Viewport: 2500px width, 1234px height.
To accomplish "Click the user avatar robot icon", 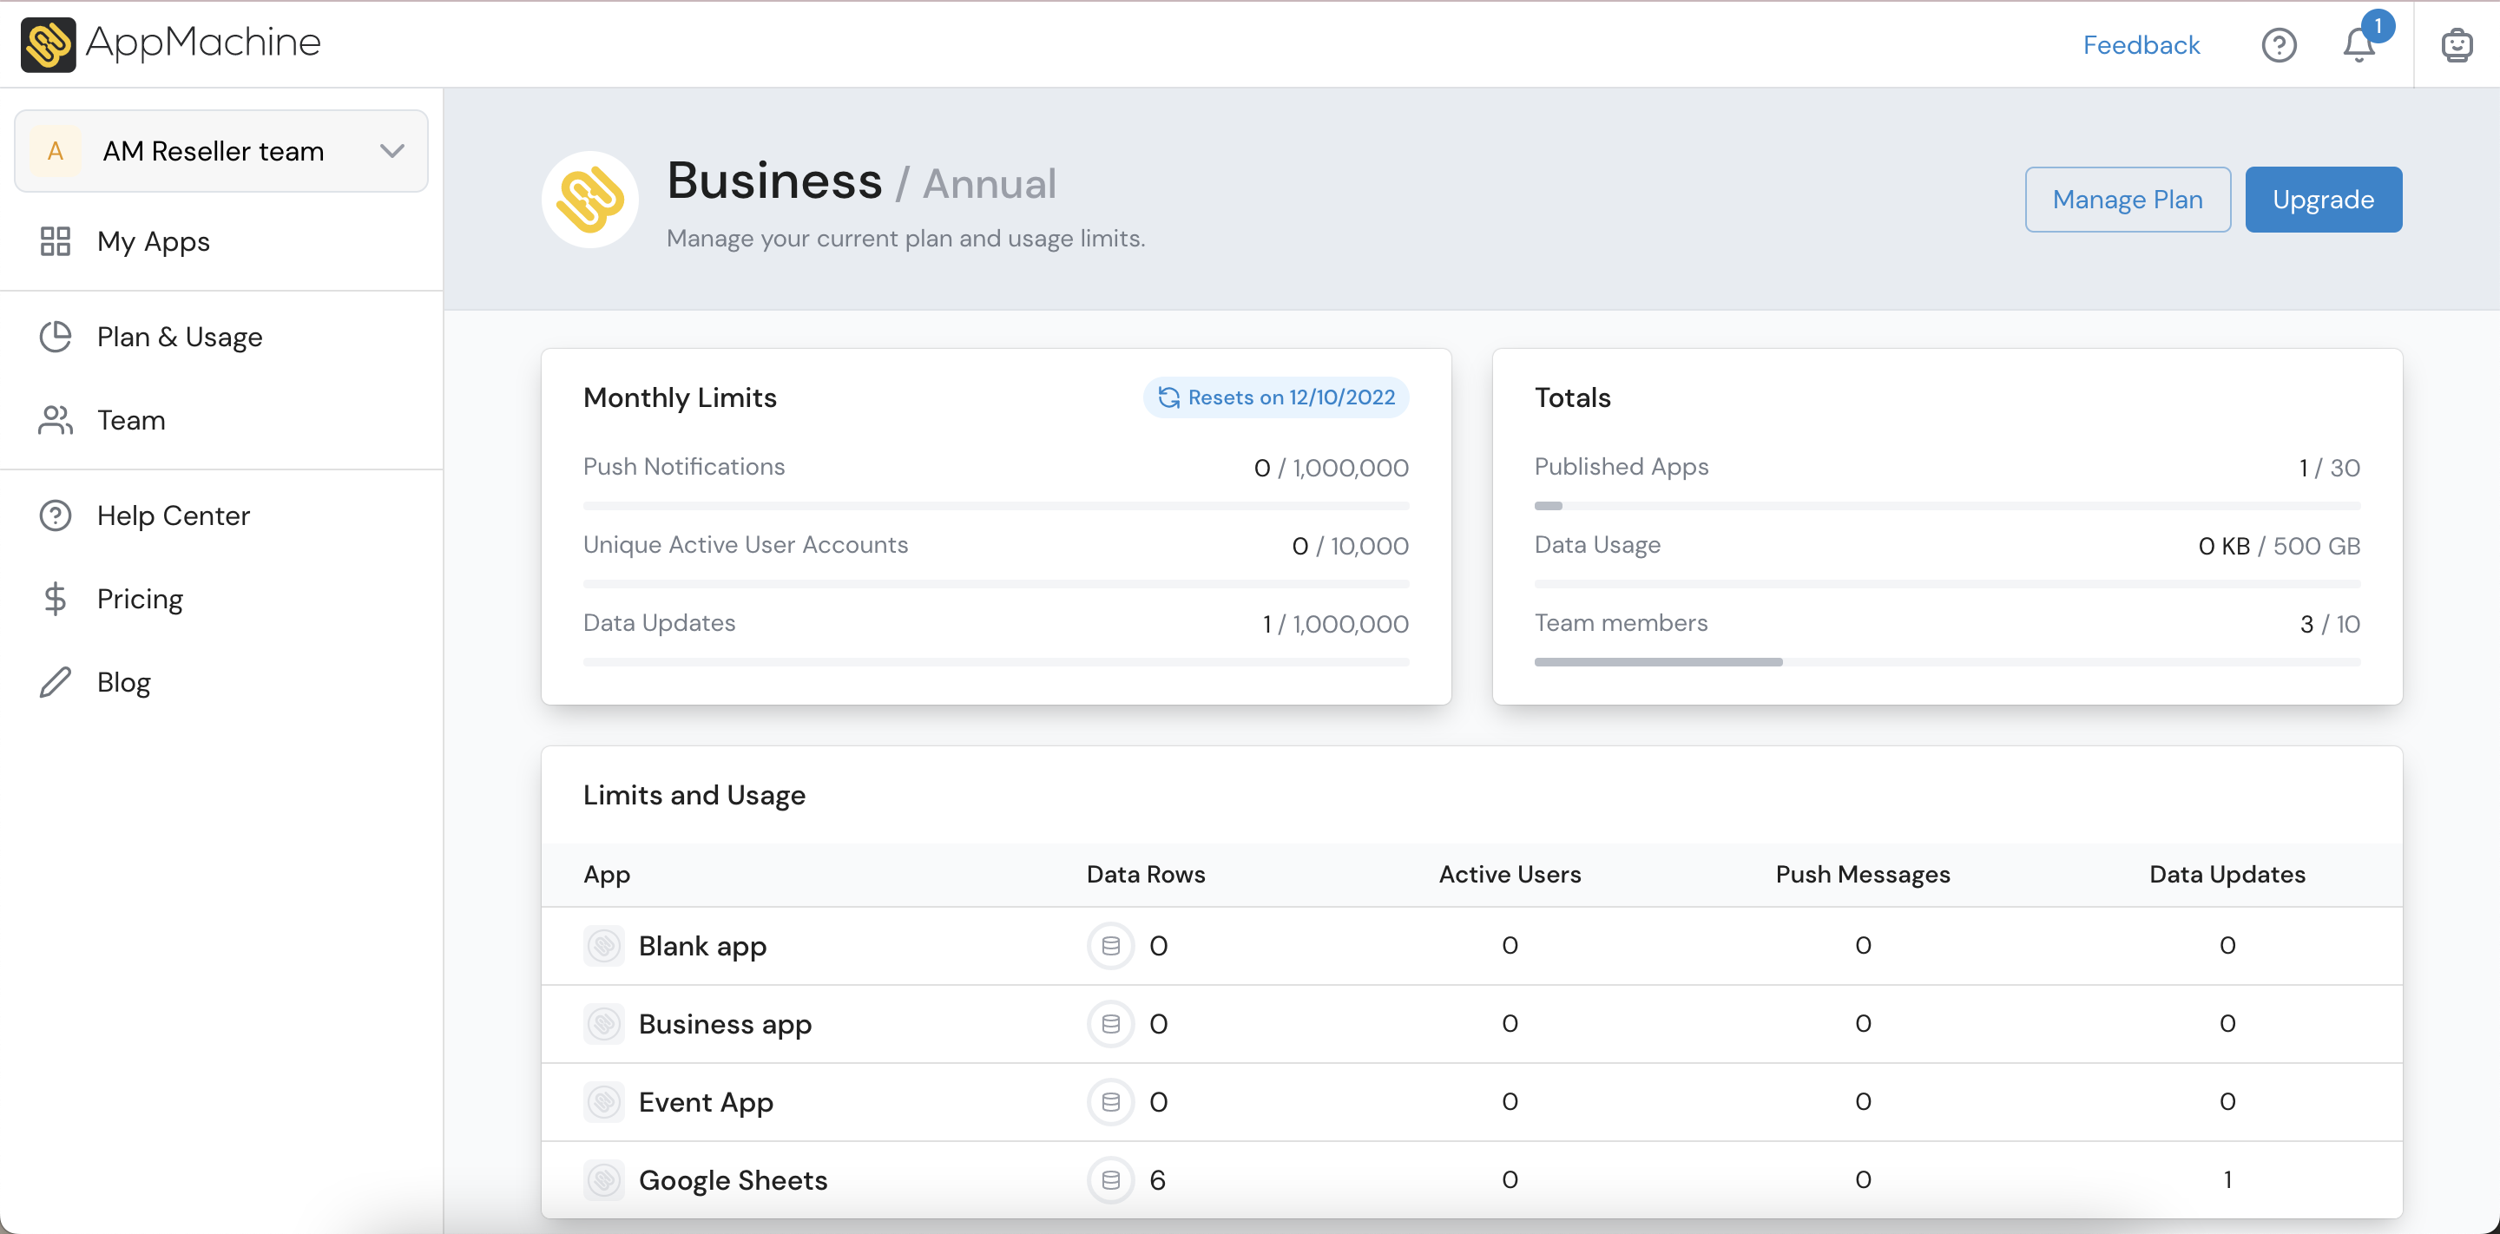I will click(x=2457, y=44).
